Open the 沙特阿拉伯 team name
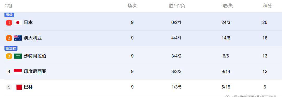 [x=35, y=56]
